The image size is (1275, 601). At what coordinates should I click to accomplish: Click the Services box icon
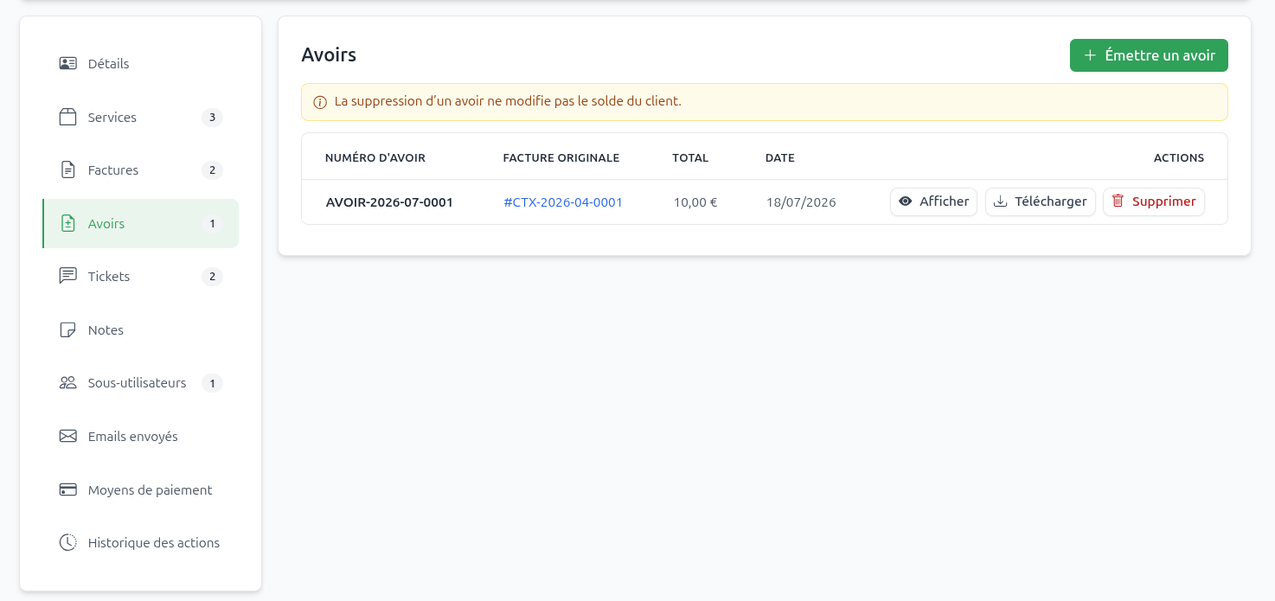point(68,117)
